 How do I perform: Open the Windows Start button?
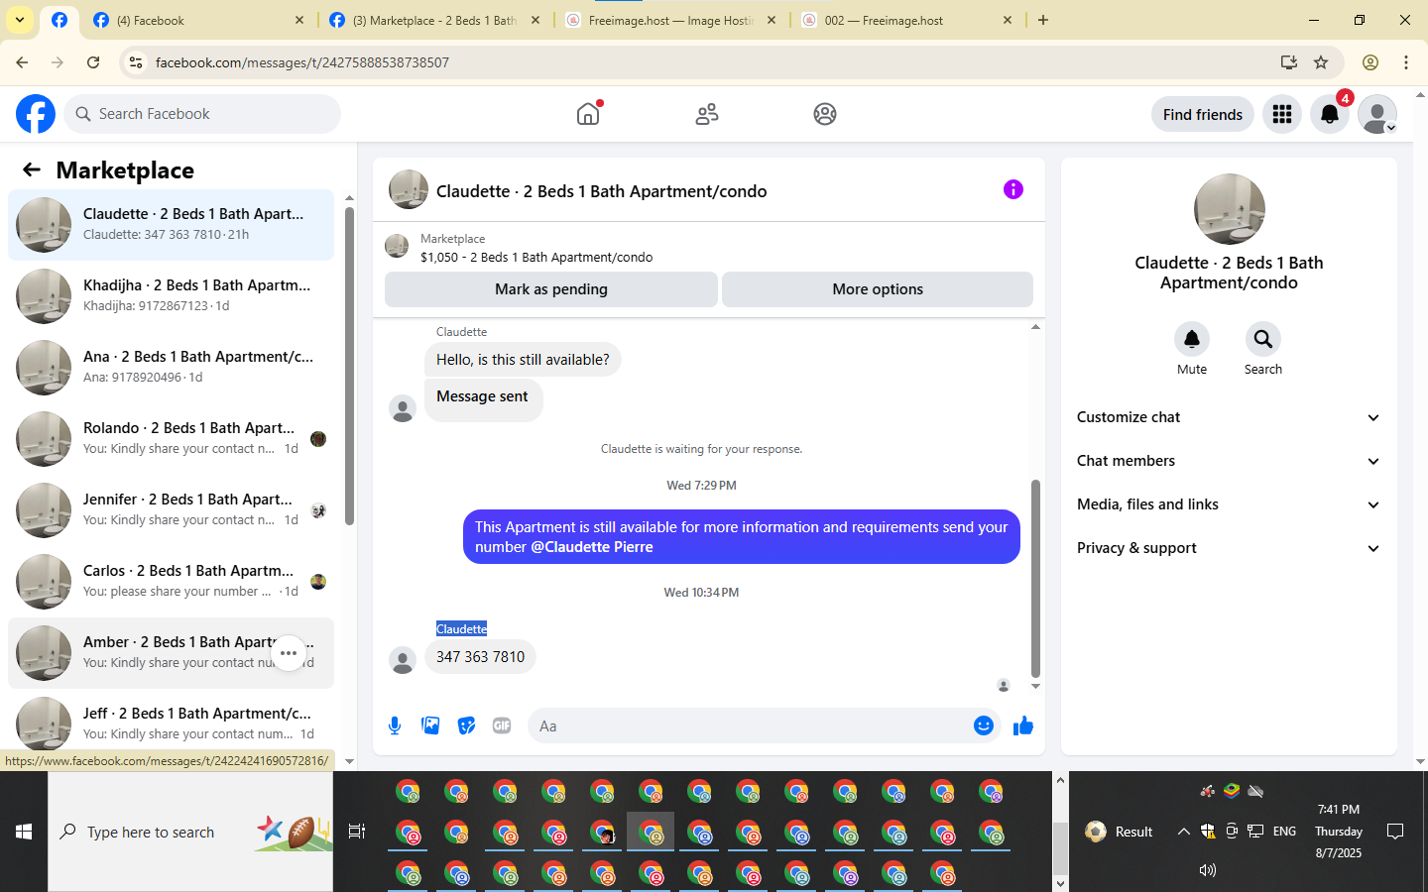click(24, 832)
